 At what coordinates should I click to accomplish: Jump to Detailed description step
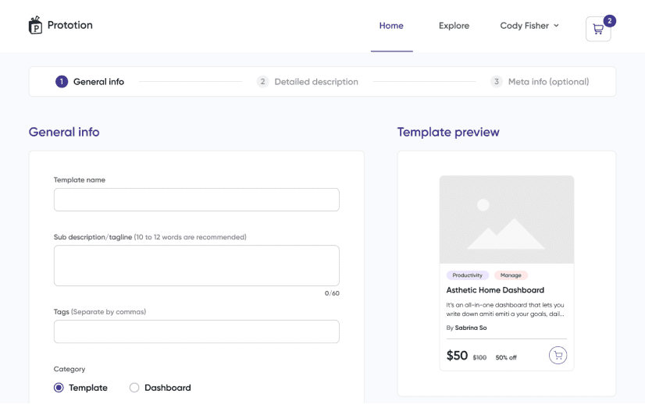(x=316, y=82)
